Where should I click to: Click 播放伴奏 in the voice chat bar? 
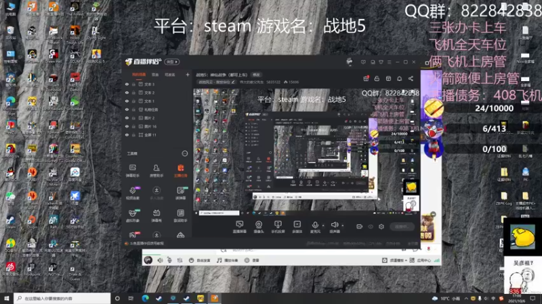click(x=228, y=260)
